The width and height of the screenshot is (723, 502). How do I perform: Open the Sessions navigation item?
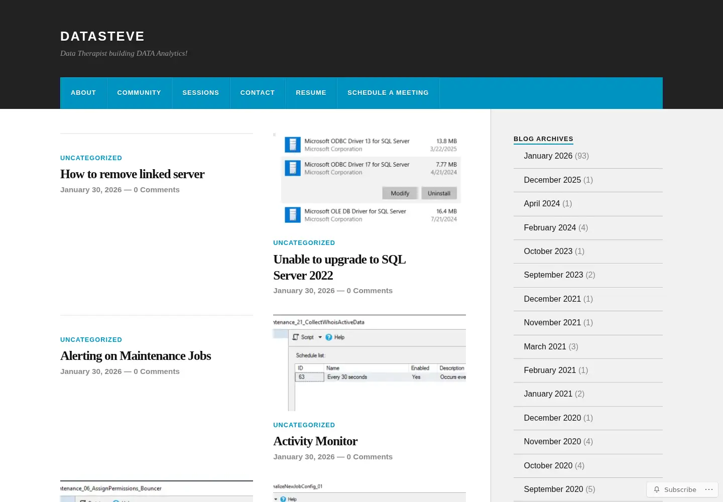click(201, 93)
